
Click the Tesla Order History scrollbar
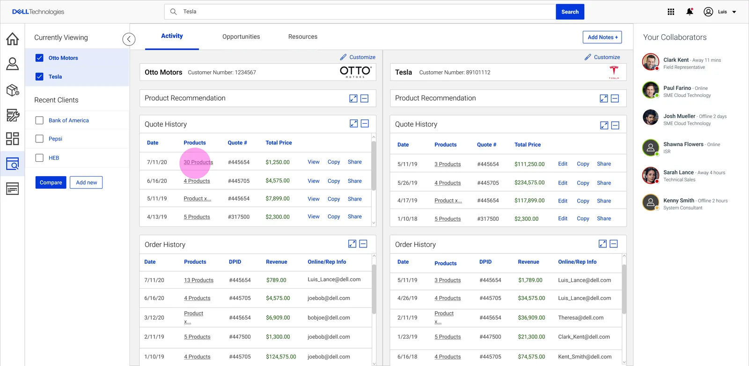coord(624,289)
